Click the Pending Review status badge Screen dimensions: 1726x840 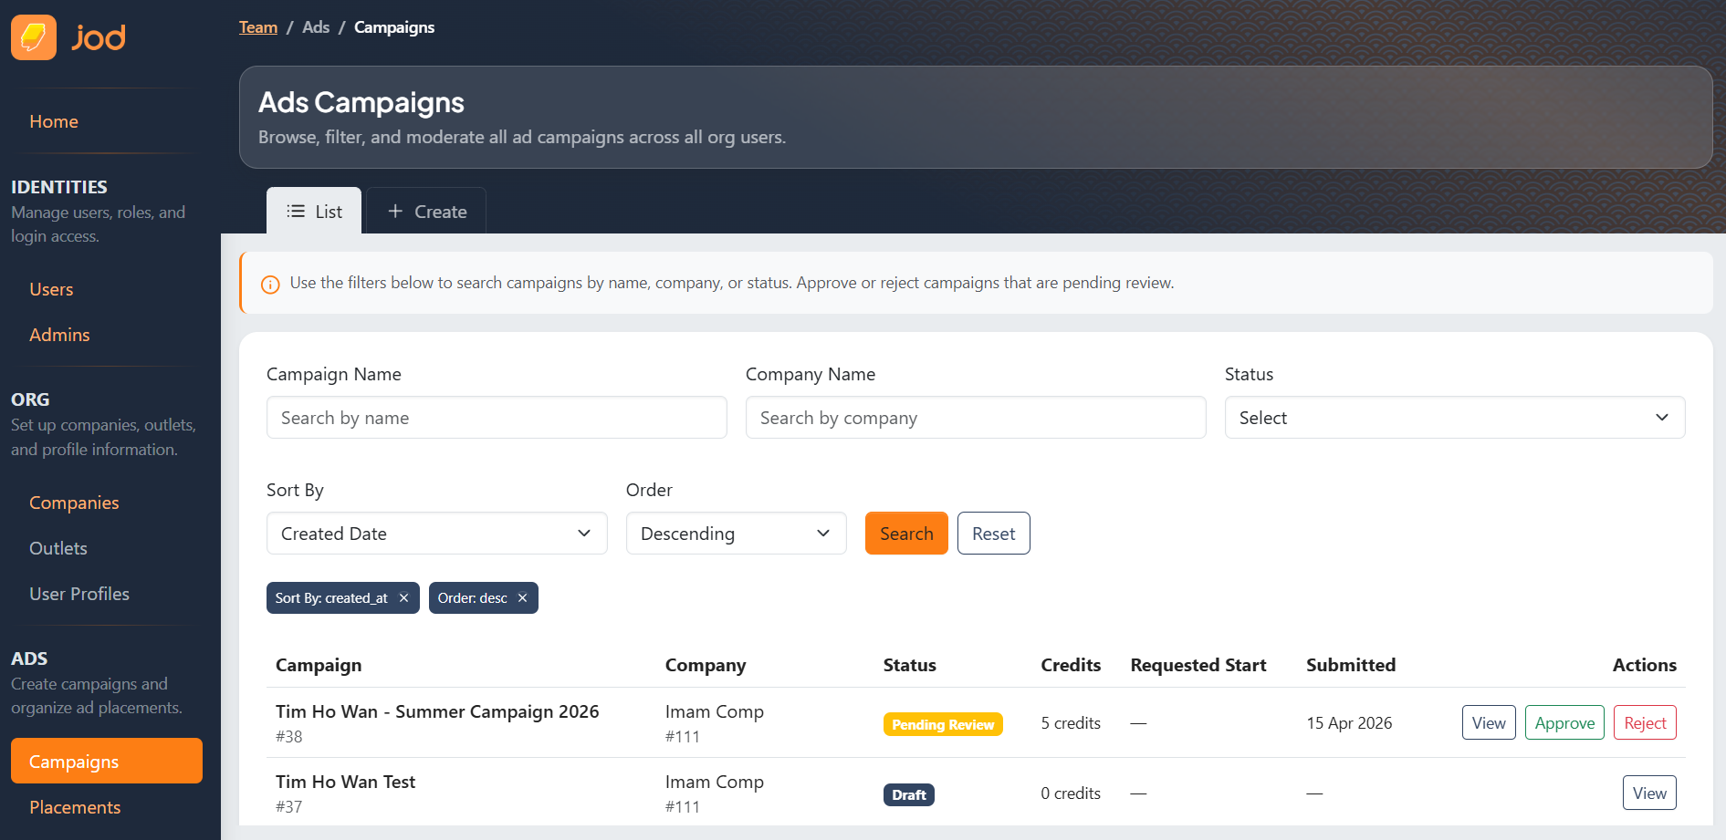coord(943,725)
